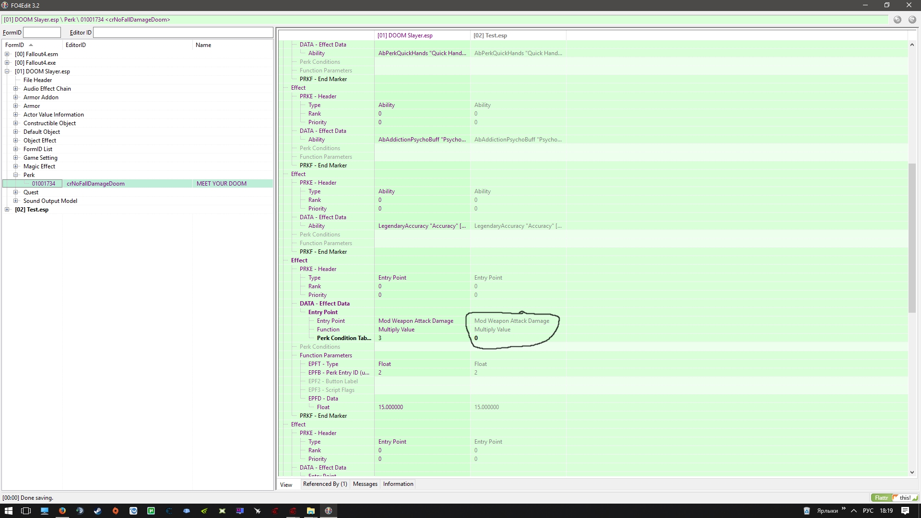Click the FormID column header to sort
921x518 pixels.
pyautogui.click(x=19, y=45)
